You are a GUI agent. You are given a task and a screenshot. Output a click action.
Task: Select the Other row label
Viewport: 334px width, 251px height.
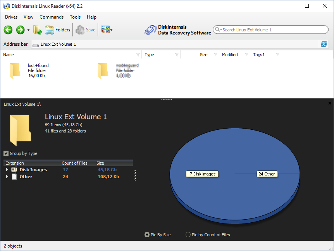[x=26, y=177]
